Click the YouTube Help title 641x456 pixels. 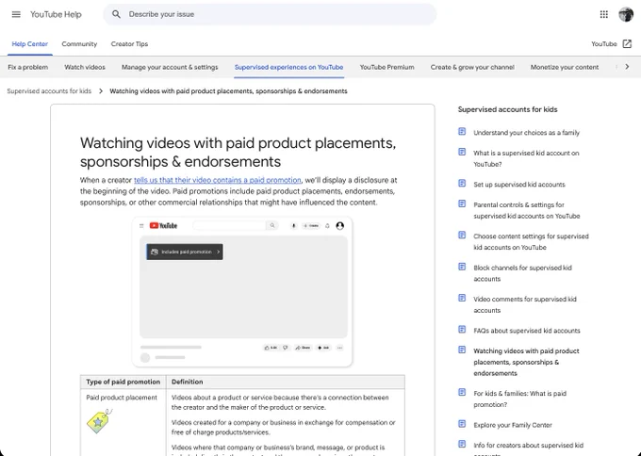click(x=56, y=14)
